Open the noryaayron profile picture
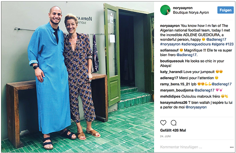Screen dimensions: 236x153 tap(165, 10)
